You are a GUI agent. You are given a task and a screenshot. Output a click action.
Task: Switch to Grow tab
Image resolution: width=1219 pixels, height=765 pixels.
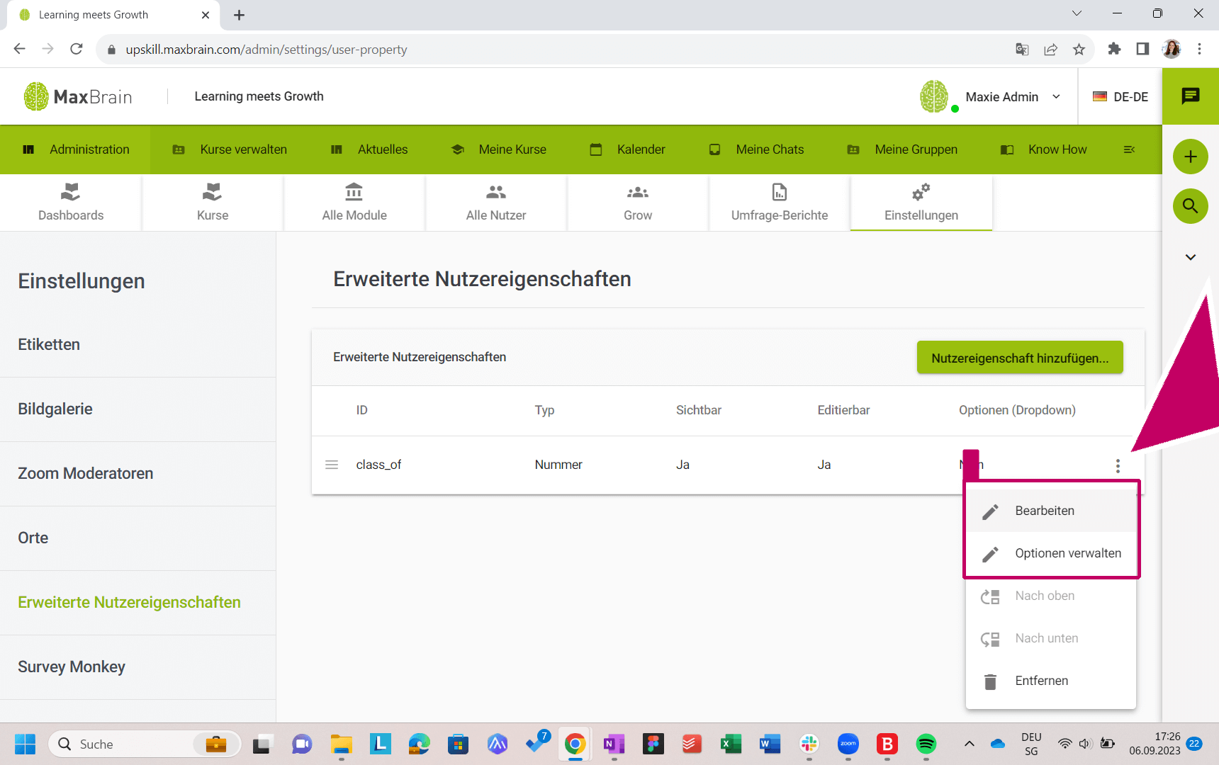pos(638,203)
